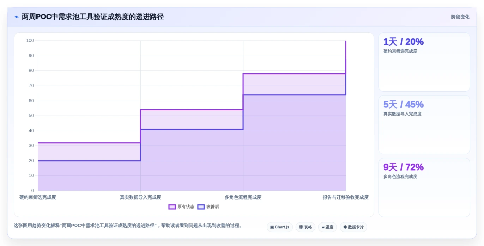The image size is (484, 246).
Task: Open the 1天 / 20% card
Action: (424, 62)
